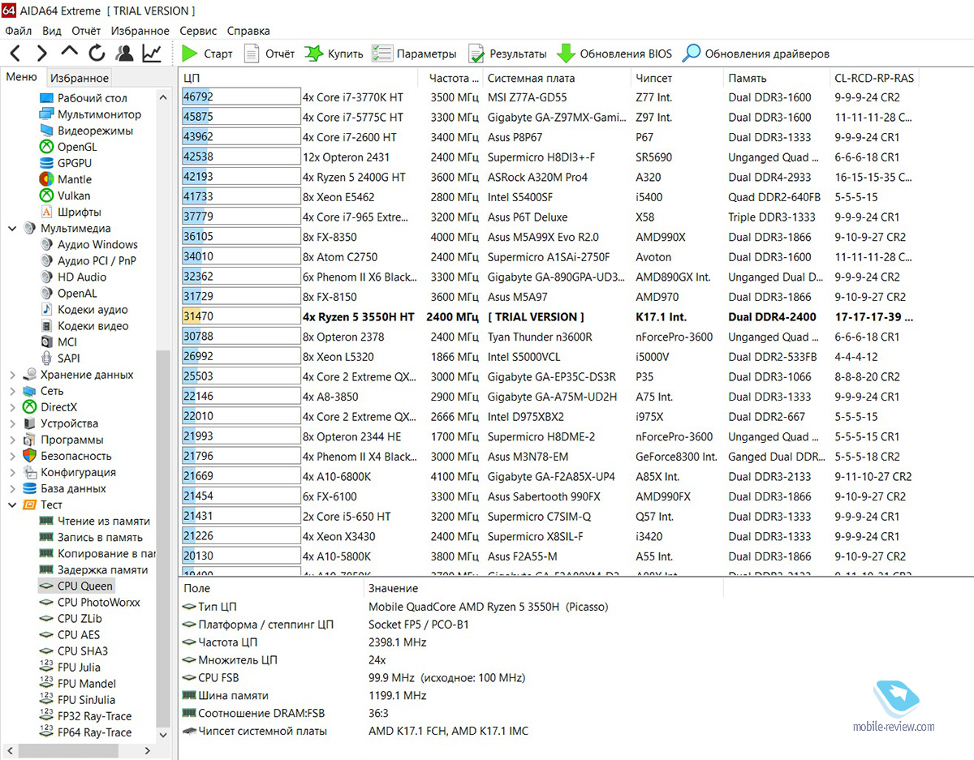Click Обновления драйверов toolbar button
The height and width of the screenshot is (760, 974).
pos(756,54)
